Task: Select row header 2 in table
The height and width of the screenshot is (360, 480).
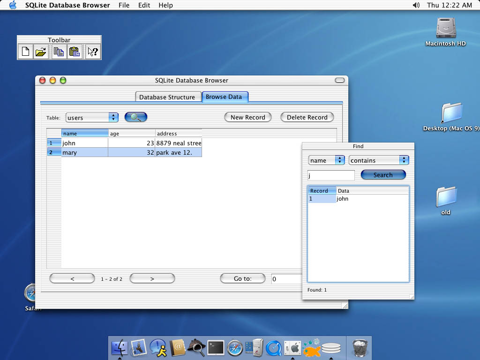Action: pyautogui.click(x=54, y=152)
